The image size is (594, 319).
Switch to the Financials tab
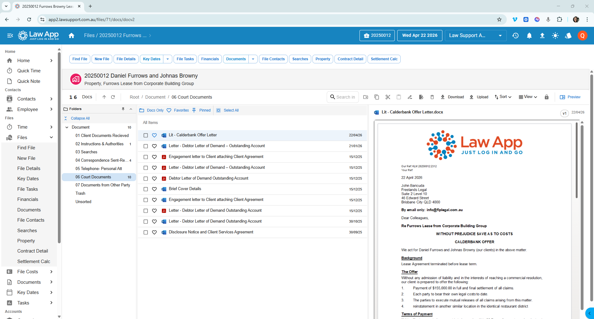210,59
